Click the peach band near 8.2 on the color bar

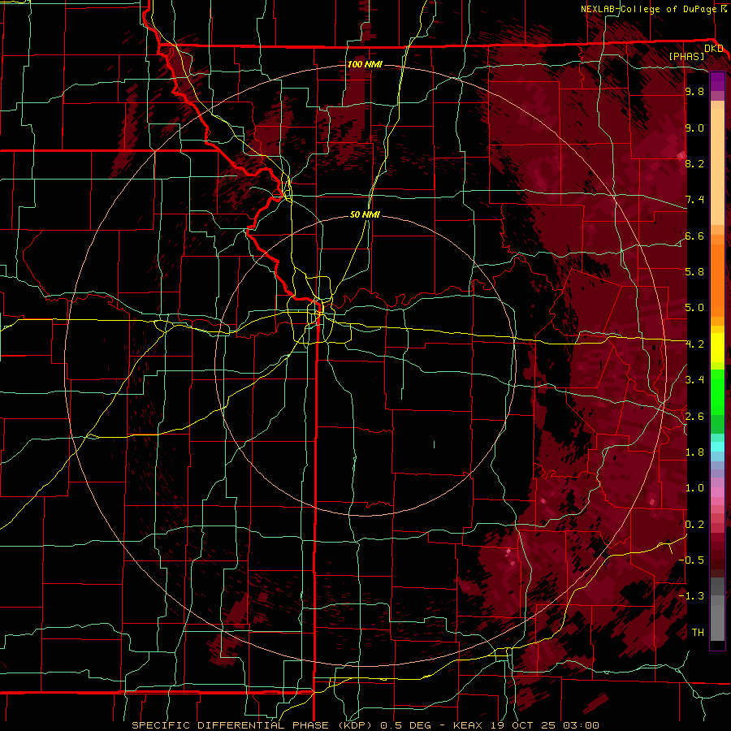(x=717, y=168)
